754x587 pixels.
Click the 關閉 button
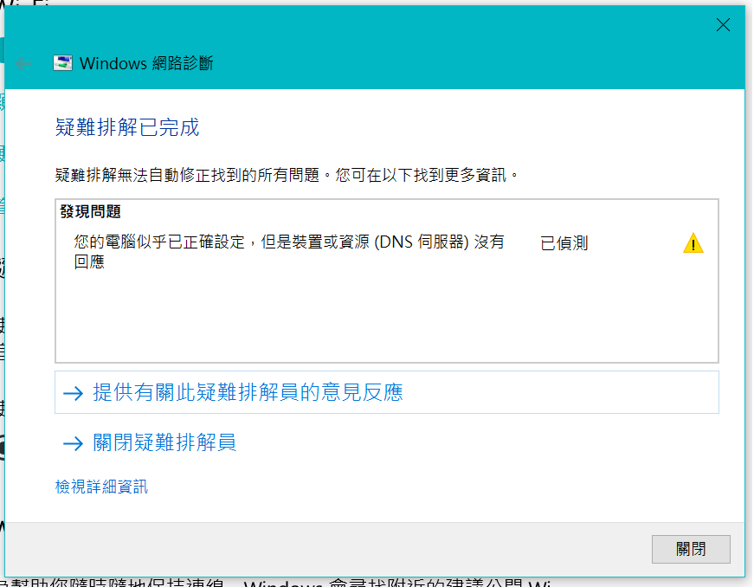tap(691, 549)
